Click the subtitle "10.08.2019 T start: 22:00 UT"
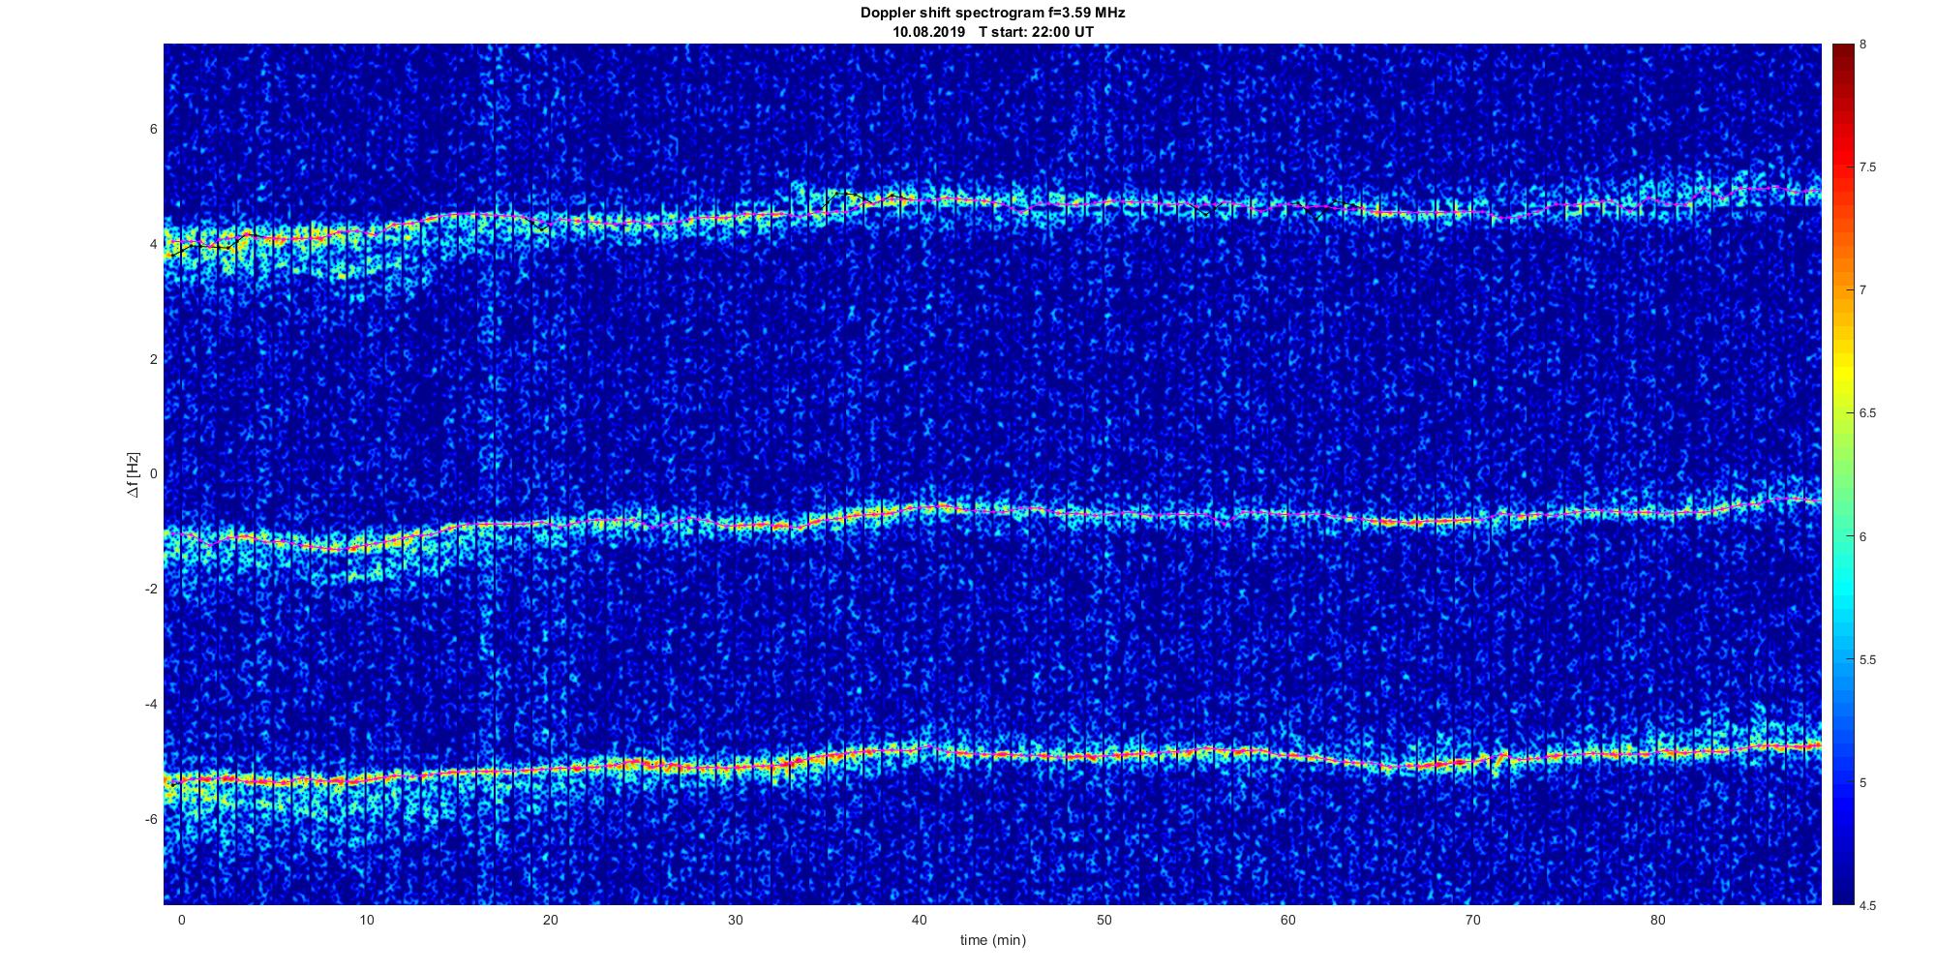1936x971 pixels. click(992, 32)
